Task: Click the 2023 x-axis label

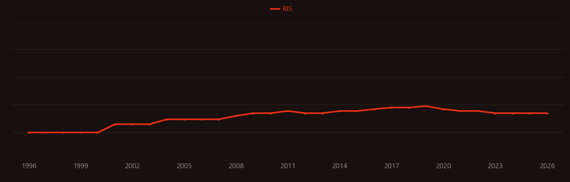Action: coord(495,166)
